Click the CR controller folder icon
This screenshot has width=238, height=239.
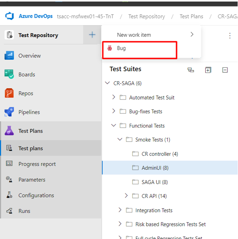click(x=135, y=154)
